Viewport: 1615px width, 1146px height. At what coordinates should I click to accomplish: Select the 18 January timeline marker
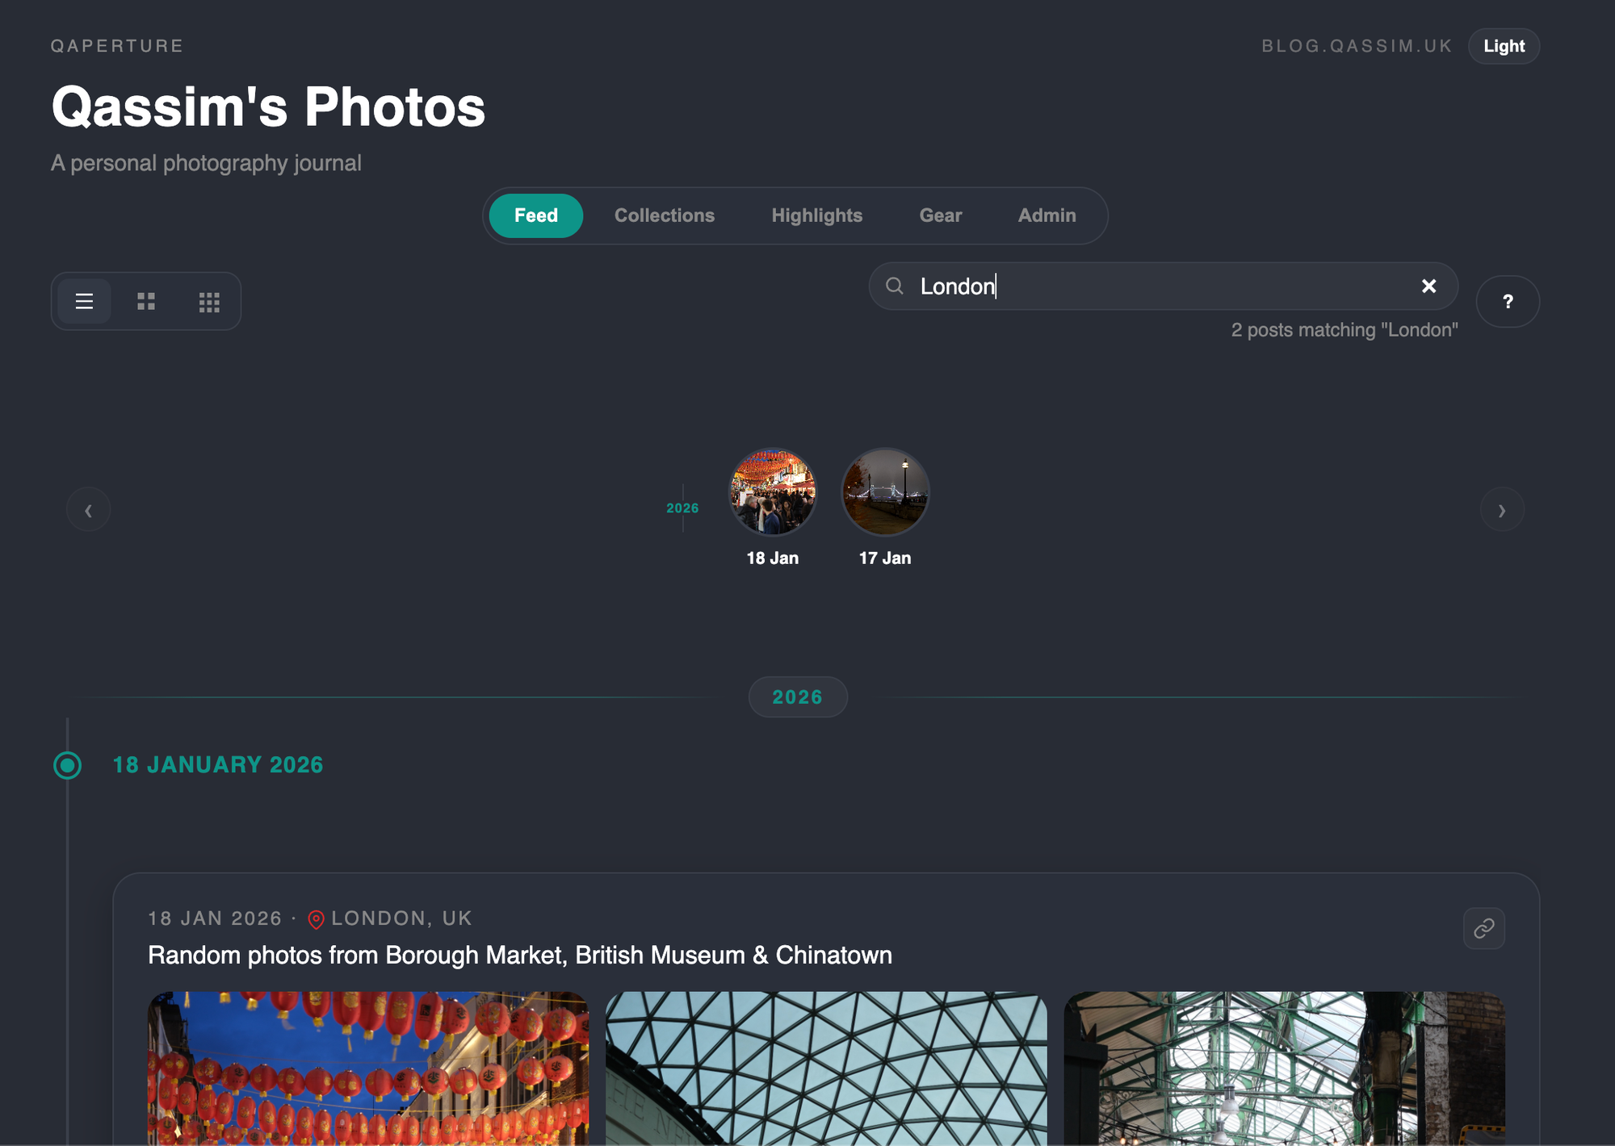pos(68,765)
